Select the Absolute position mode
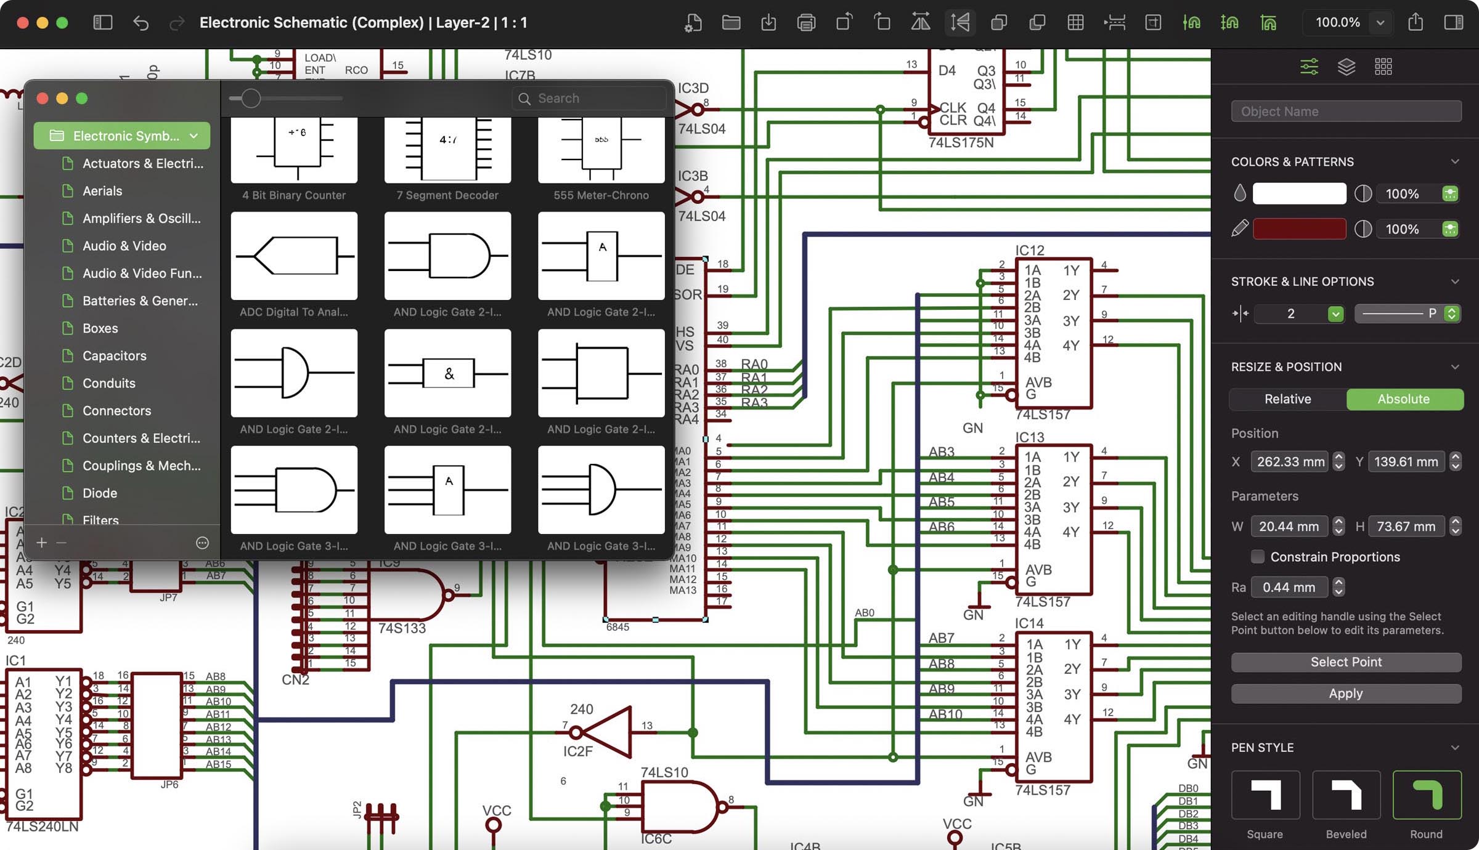 (1403, 399)
